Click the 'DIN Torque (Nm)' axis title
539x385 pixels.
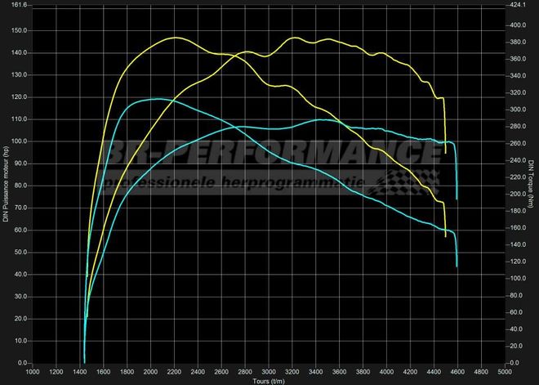click(x=530, y=183)
